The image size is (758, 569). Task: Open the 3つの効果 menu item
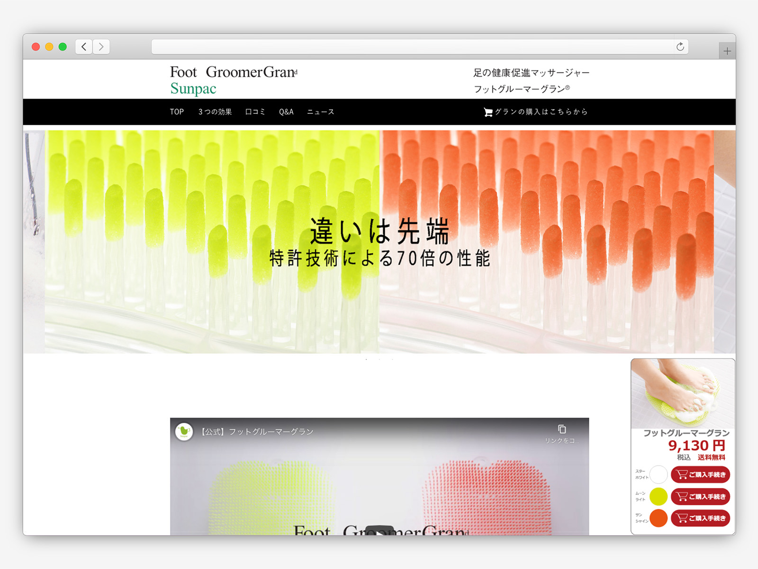tap(215, 112)
